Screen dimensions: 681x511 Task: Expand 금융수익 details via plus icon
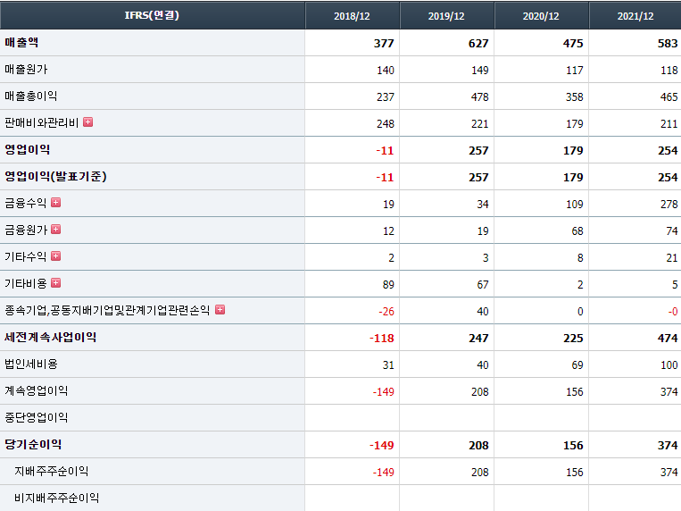(x=55, y=203)
